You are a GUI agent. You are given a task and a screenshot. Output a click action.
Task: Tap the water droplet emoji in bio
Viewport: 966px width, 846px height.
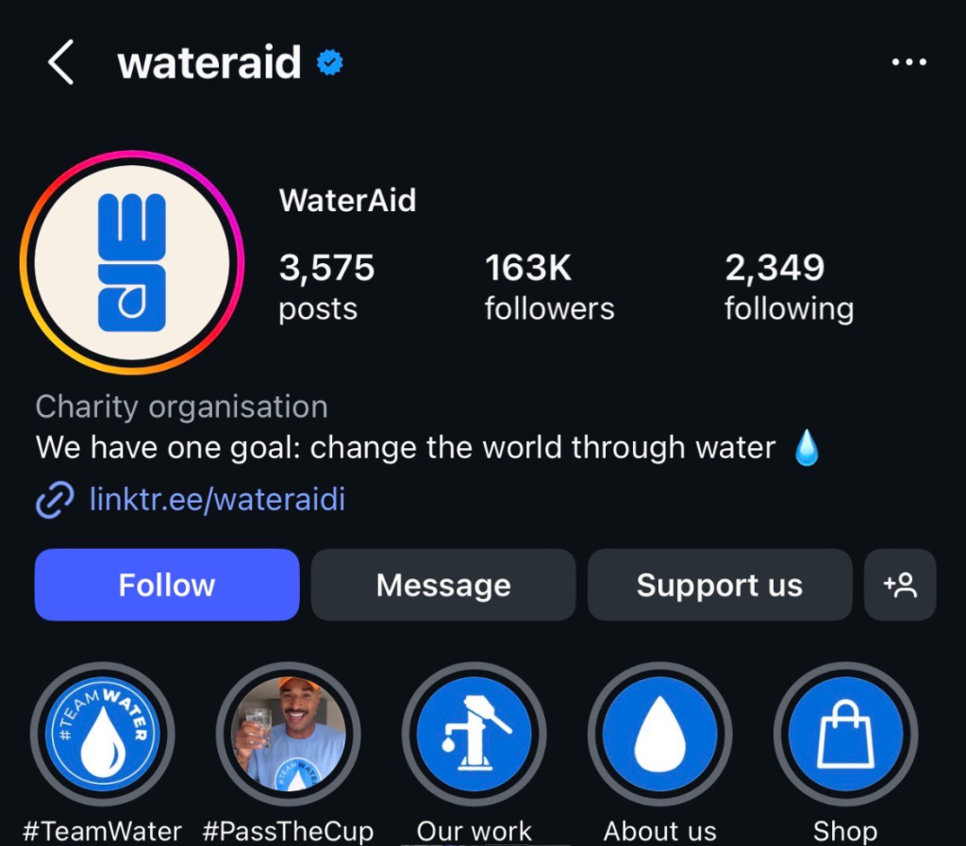pyautogui.click(x=807, y=448)
